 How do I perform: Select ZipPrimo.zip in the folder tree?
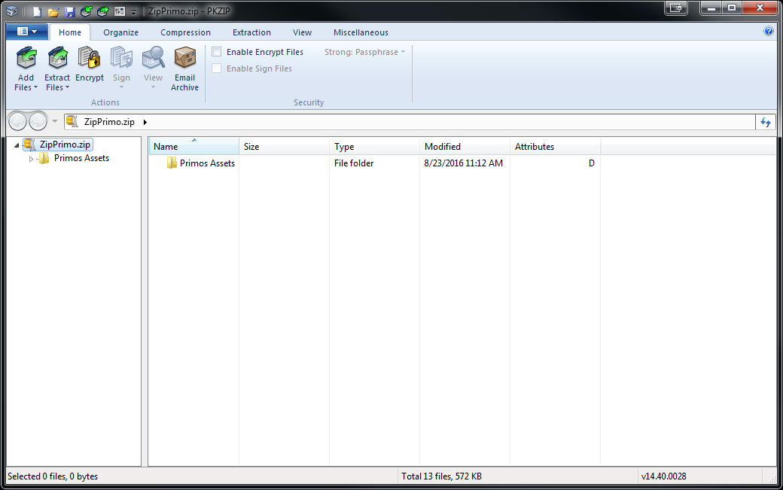coord(65,145)
